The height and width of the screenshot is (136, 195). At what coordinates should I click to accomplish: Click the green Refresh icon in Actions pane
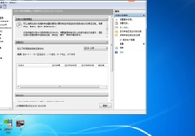coord(116,48)
